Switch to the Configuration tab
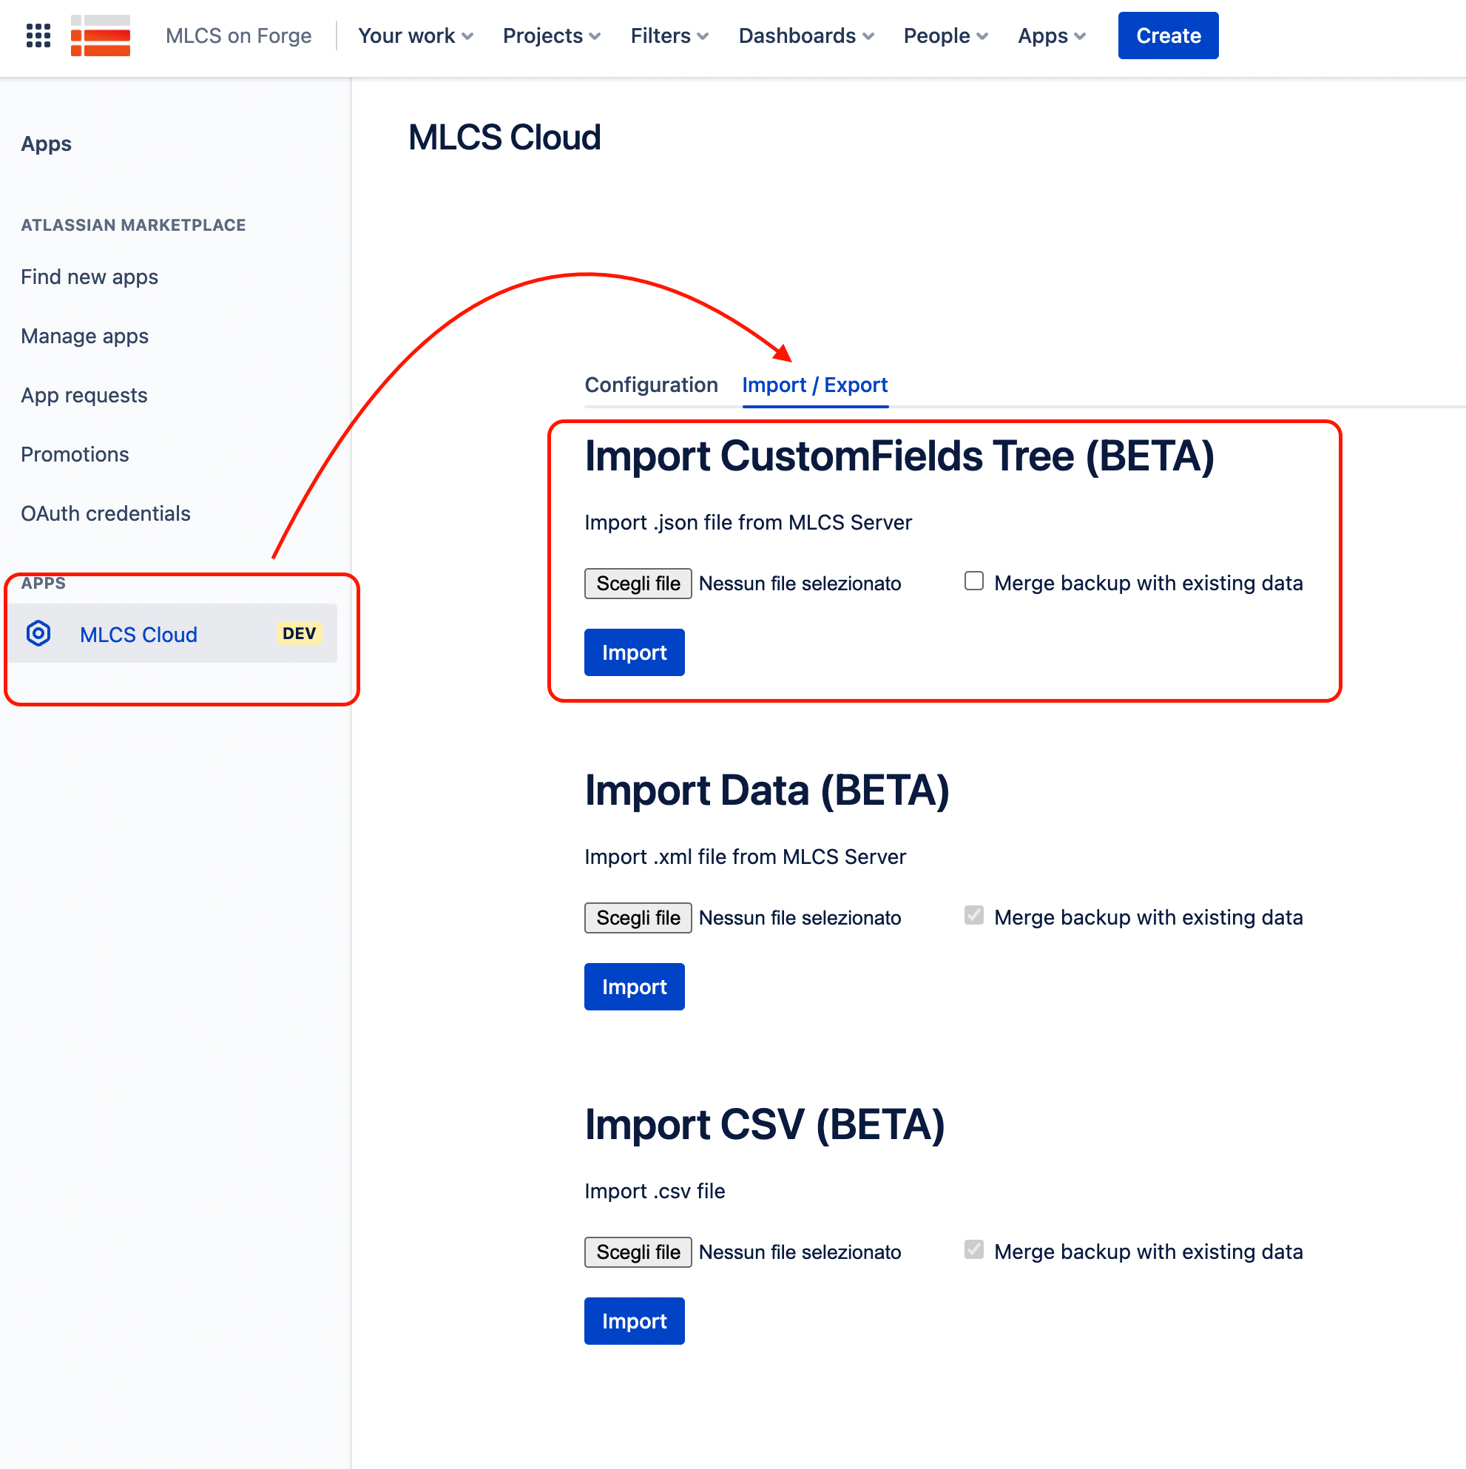The width and height of the screenshot is (1466, 1469). pyautogui.click(x=651, y=385)
